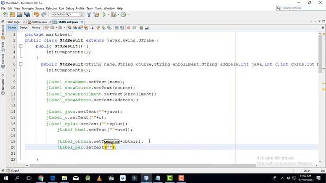The height and width of the screenshot is (183, 326).
Task: Click the Previous Bookmark icon
Action: 98,28
